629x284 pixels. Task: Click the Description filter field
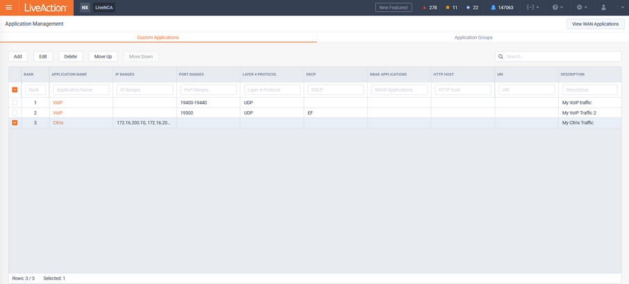(589, 90)
